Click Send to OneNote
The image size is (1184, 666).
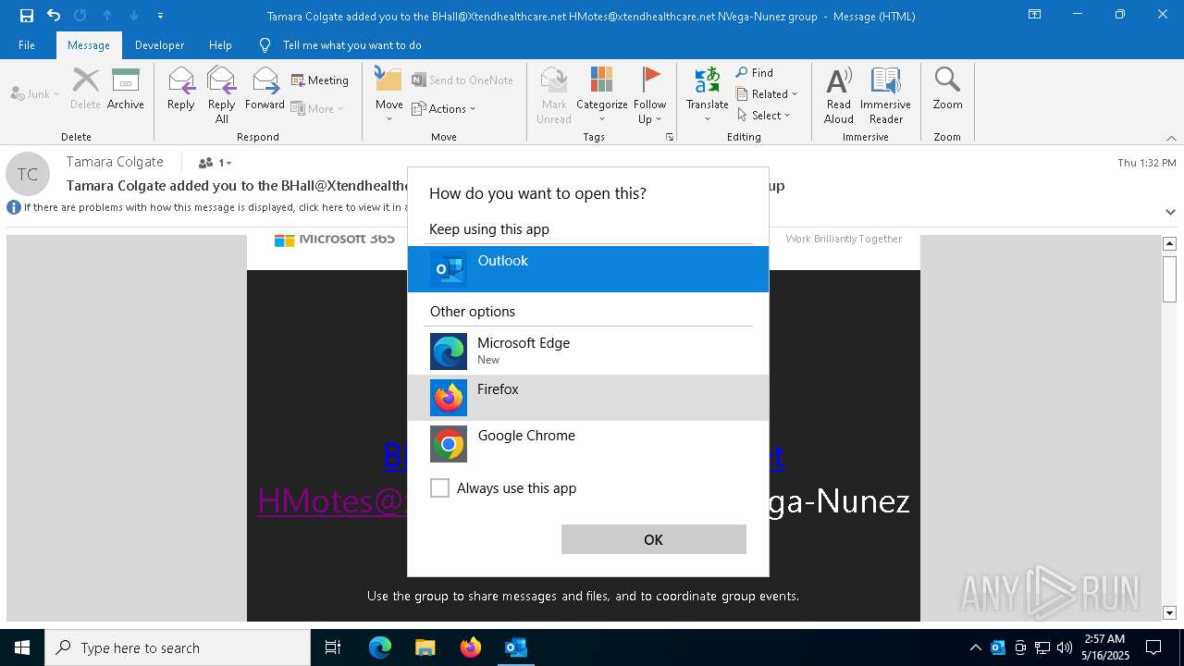coord(462,80)
